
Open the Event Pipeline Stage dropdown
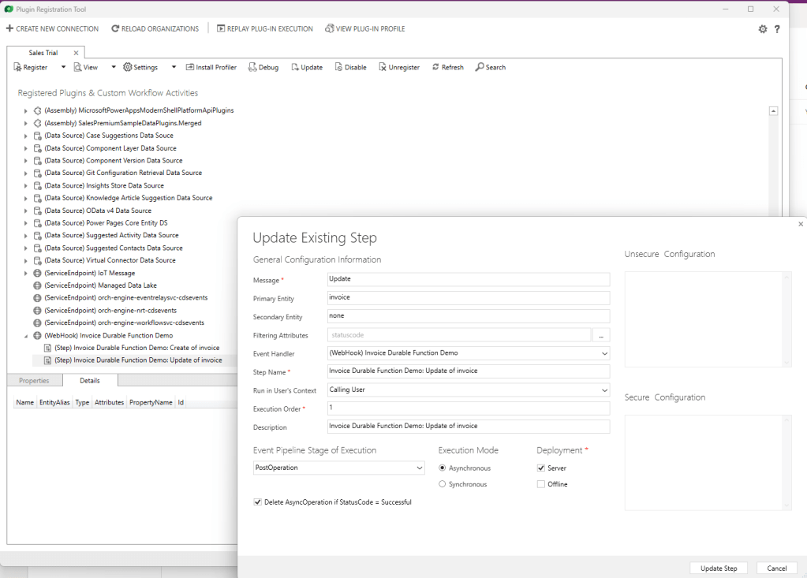(420, 468)
